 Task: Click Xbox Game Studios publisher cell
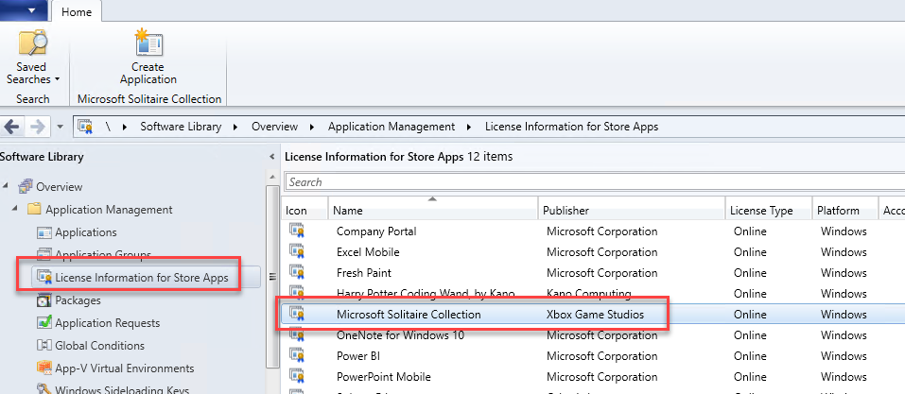pos(595,315)
